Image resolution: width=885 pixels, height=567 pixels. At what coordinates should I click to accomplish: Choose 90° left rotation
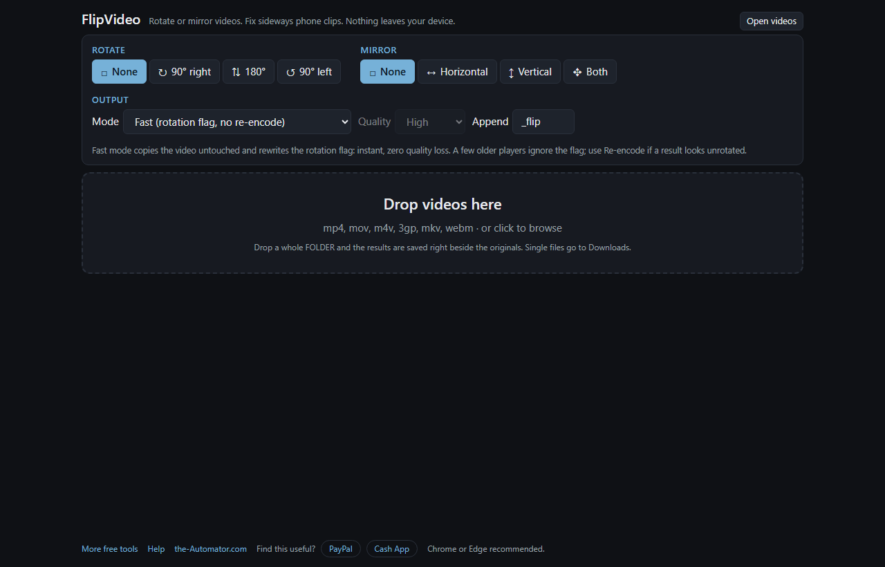(309, 72)
